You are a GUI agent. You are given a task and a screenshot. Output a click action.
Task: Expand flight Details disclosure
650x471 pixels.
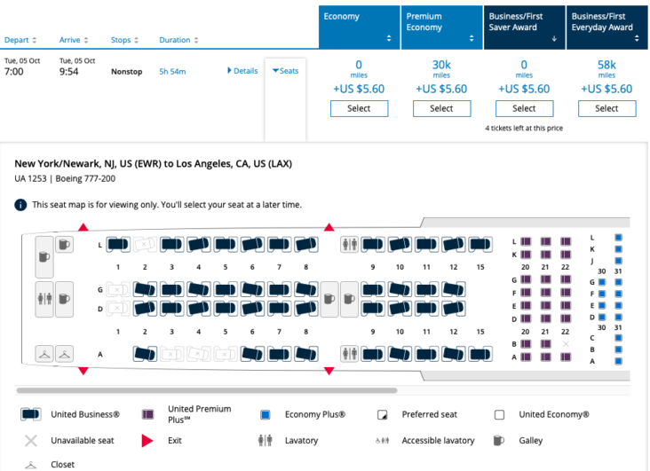[x=242, y=71]
